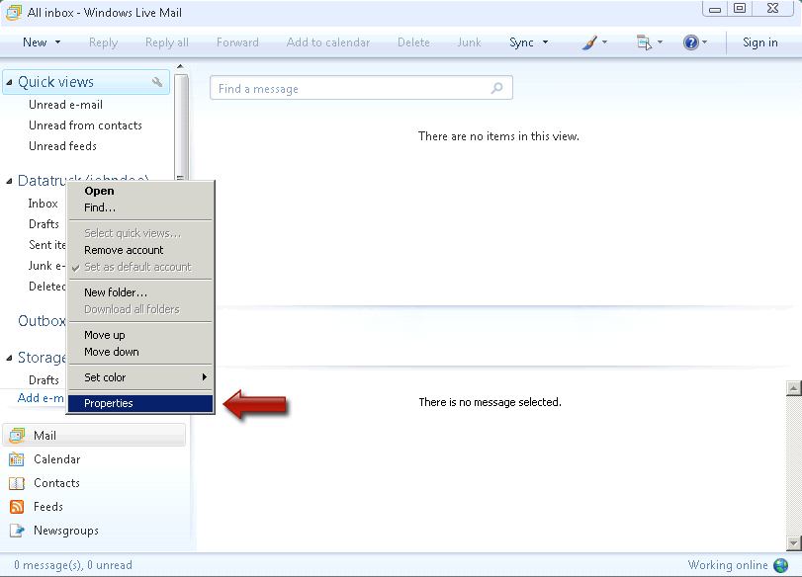Expand the Sync dropdown arrow

(x=545, y=42)
